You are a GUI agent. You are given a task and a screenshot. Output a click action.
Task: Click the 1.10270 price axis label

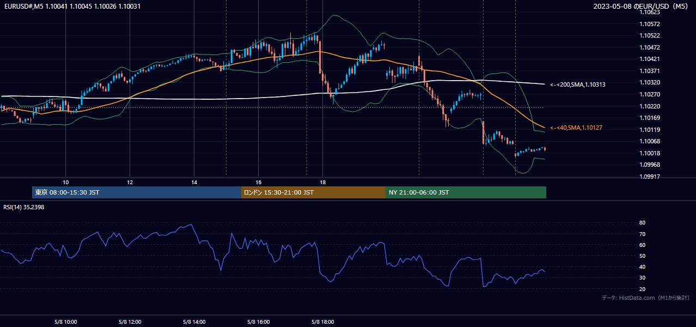(x=649, y=94)
